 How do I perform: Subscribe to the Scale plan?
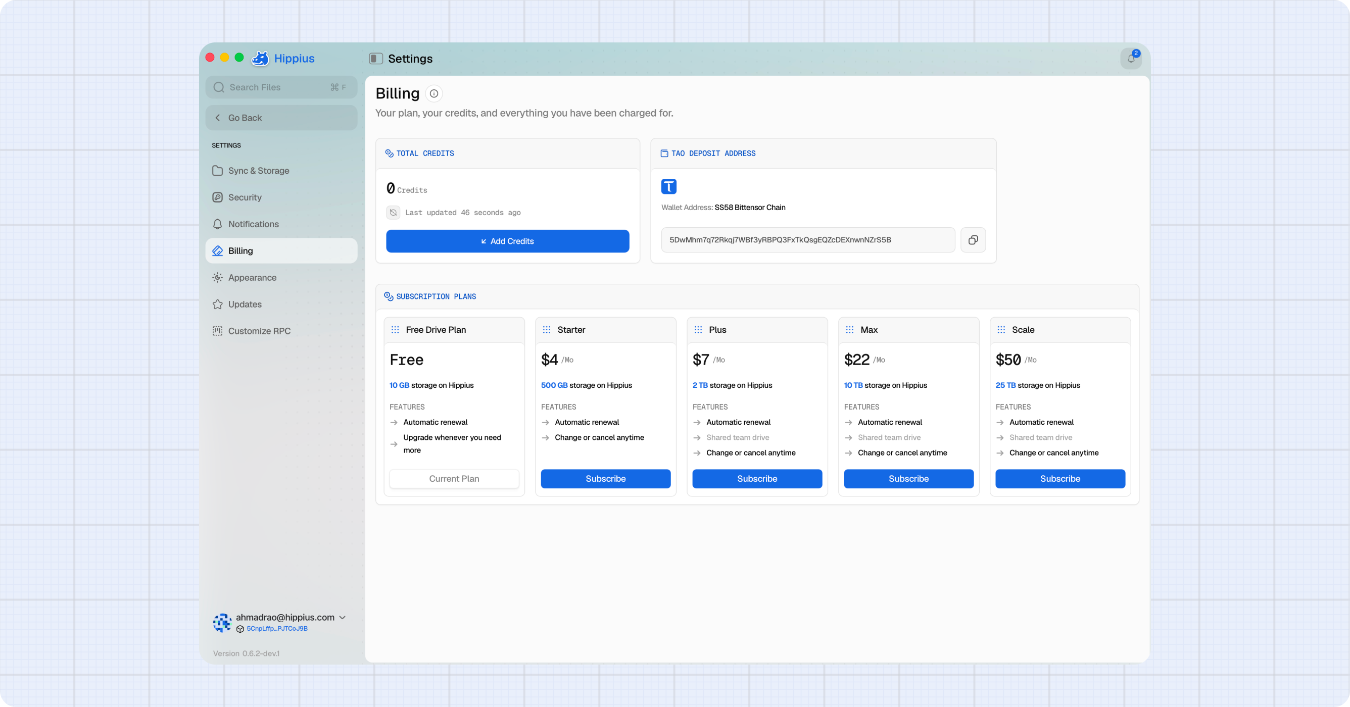pyautogui.click(x=1060, y=479)
